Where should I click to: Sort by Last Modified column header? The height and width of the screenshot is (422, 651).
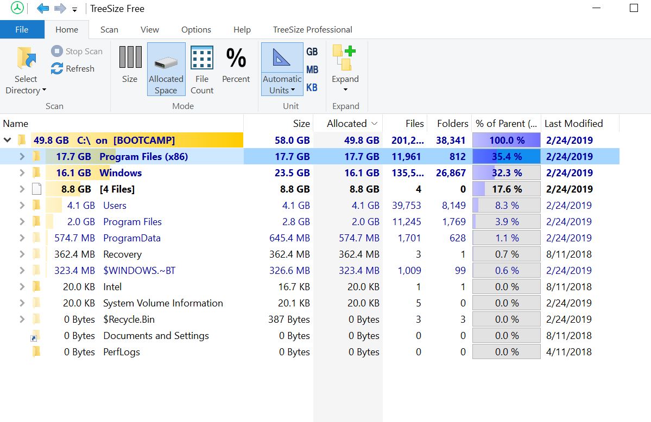click(580, 123)
